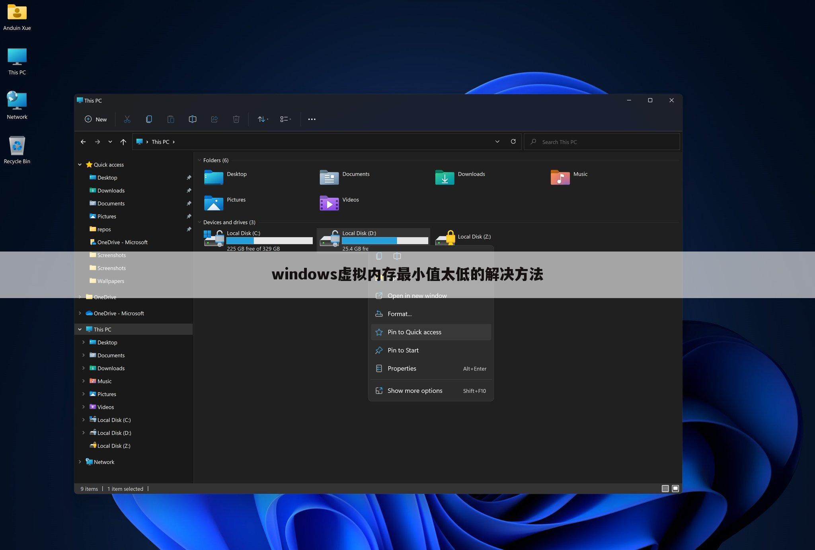Click the Forward navigation arrow

pos(97,142)
